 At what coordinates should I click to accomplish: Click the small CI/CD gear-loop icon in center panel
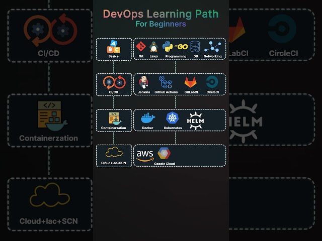[x=114, y=82]
